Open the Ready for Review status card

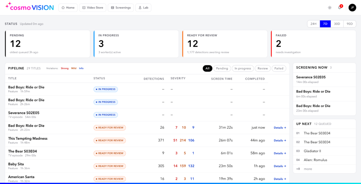(x=225, y=44)
